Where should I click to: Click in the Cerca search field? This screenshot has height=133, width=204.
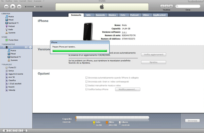tap(188, 6)
